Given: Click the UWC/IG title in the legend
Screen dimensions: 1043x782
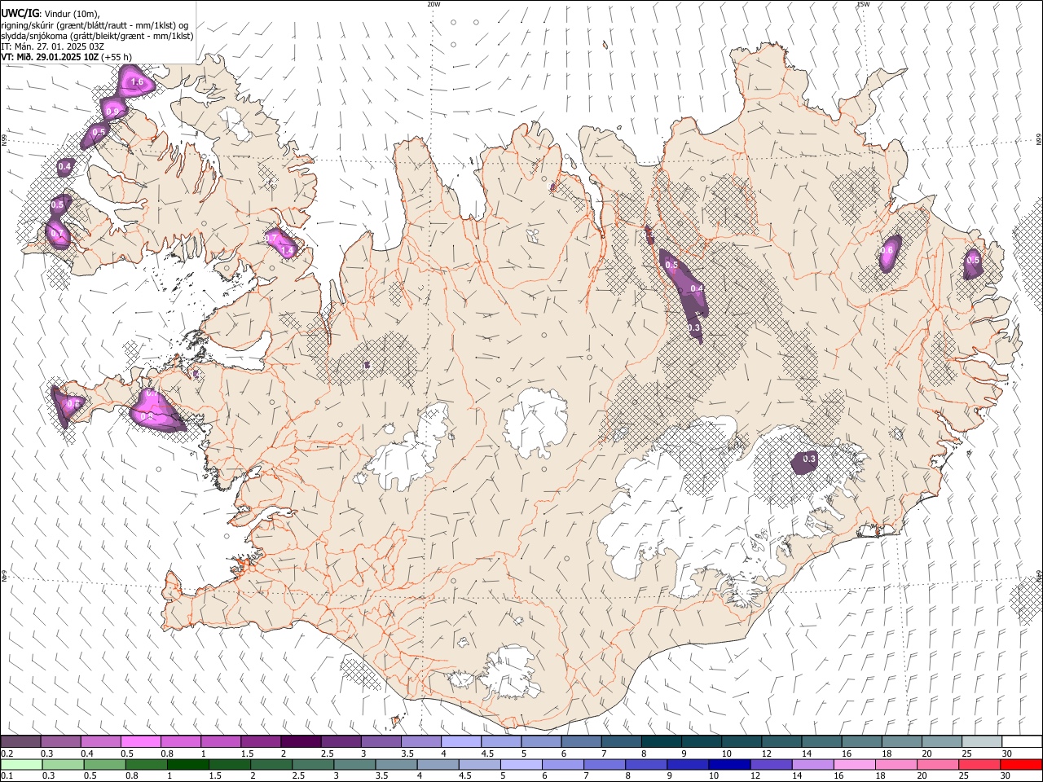Looking at the screenshot, I should click(x=20, y=13).
